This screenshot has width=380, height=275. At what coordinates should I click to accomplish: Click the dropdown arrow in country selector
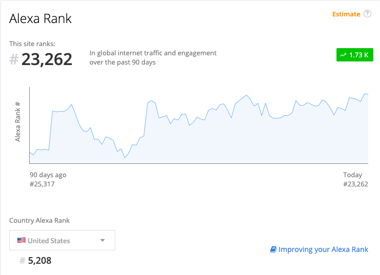[x=102, y=240]
